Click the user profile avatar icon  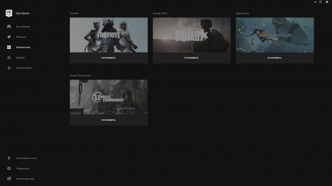(9, 178)
